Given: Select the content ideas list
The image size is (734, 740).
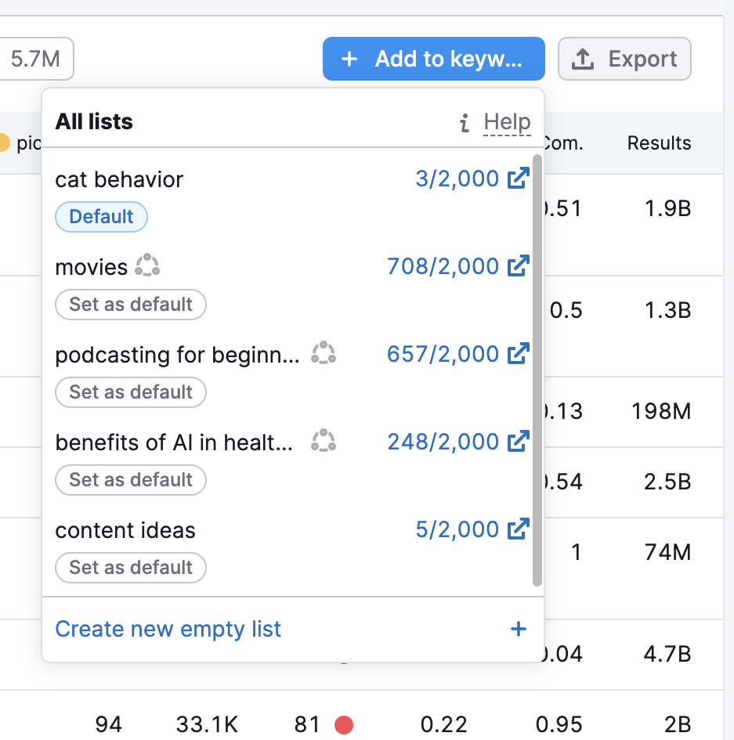Looking at the screenshot, I should coord(125,530).
